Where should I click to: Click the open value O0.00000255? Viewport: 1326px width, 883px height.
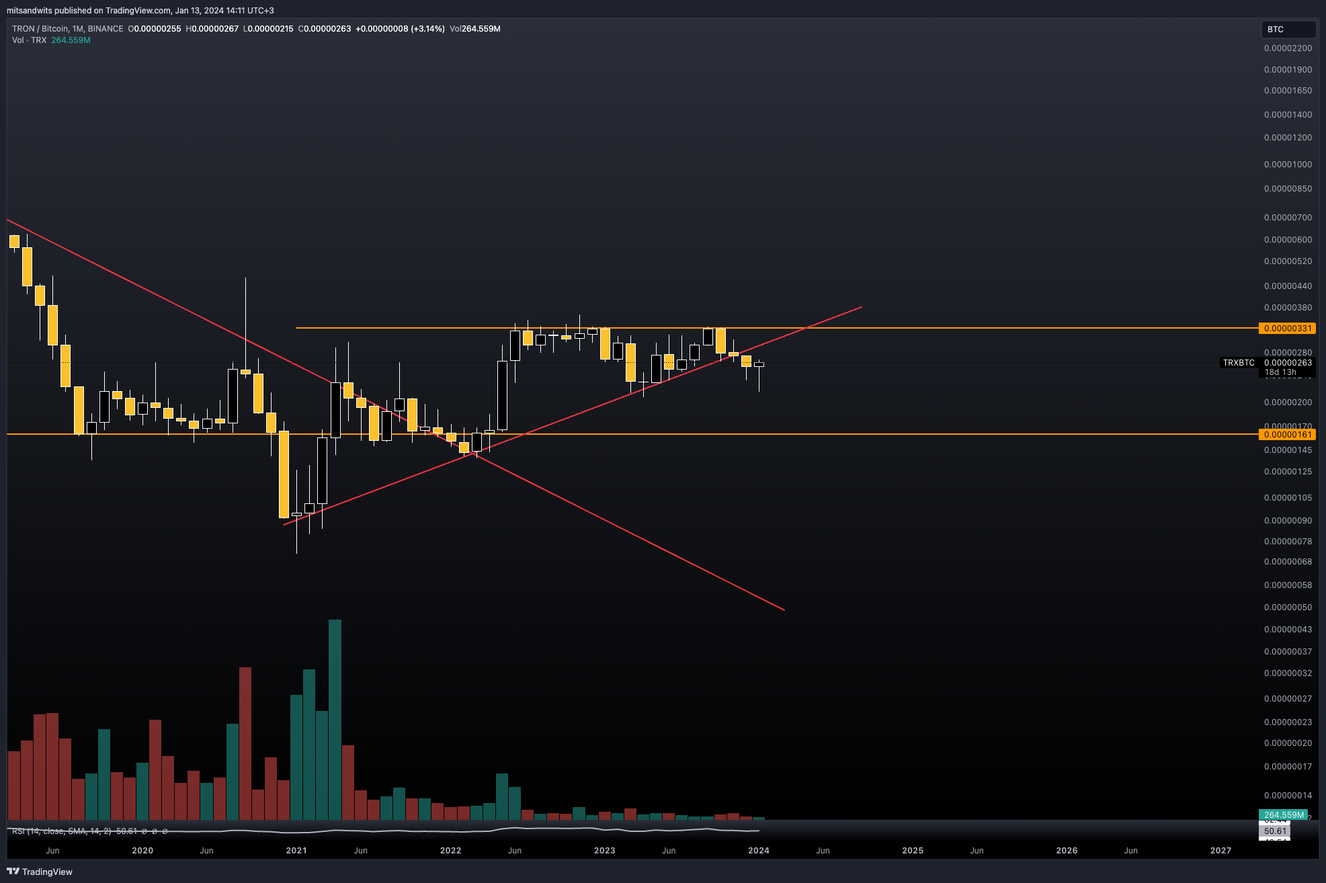point(155,29)
